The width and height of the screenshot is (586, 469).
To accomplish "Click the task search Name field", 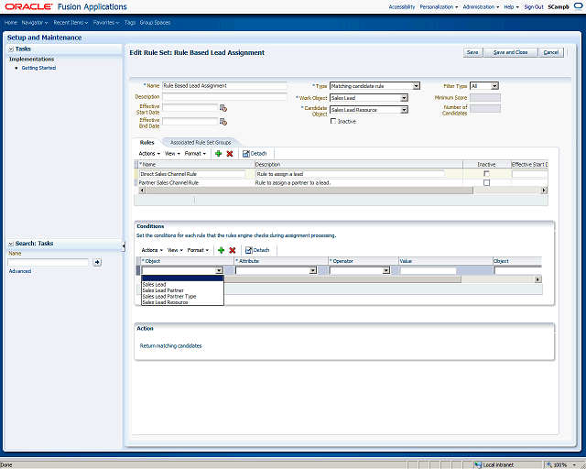I will [x=49, y=262].
